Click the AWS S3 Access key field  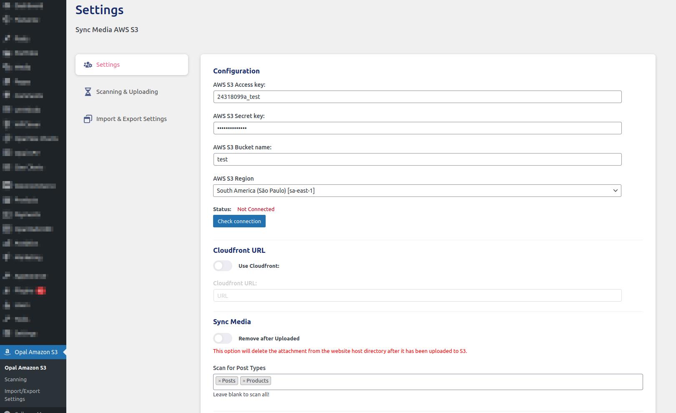(x=417, y=97)
